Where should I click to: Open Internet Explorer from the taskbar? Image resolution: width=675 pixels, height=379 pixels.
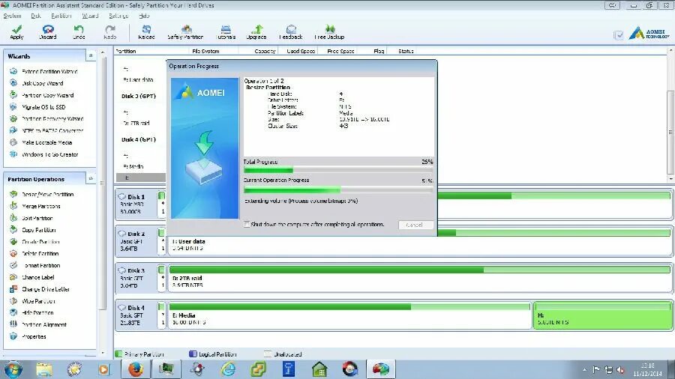click(x=228, y=369)
